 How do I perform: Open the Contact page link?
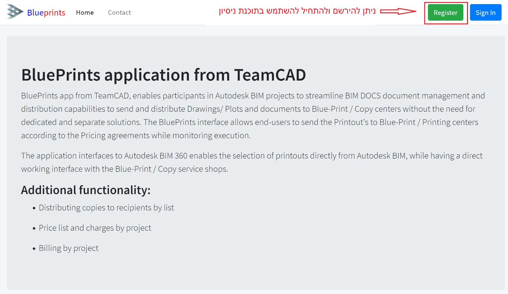point(119,13)
